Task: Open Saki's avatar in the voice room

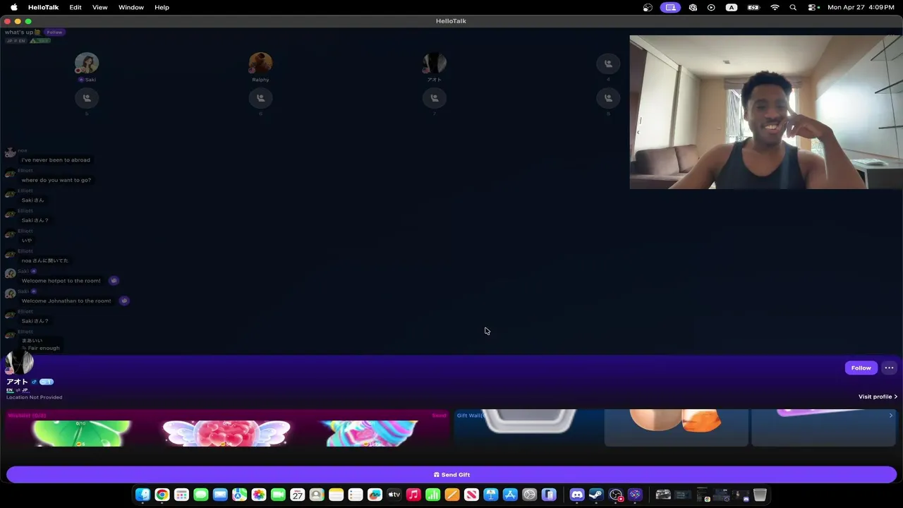Action: click(x=87, y=63)
